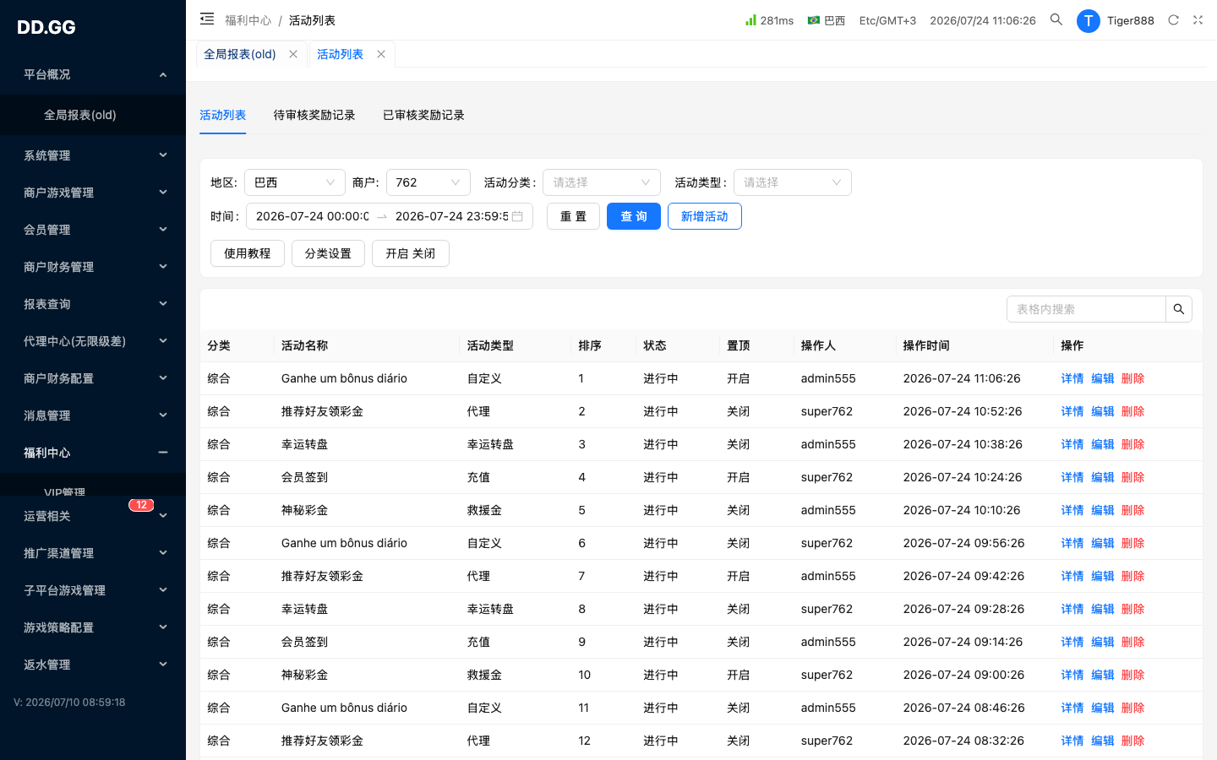Refresh the page via the reload icon
1217x760 pixels.
[x=1173, y=20]
